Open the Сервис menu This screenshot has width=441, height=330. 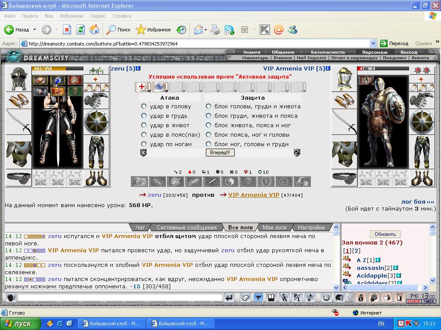[98, 16]
